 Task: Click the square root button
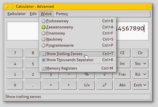(x=105, y=75)
